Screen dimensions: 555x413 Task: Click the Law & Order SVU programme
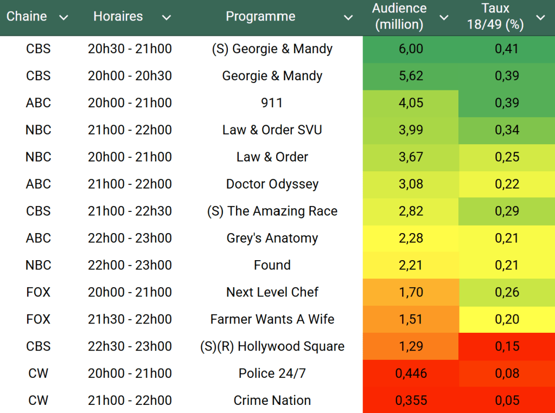272,130
